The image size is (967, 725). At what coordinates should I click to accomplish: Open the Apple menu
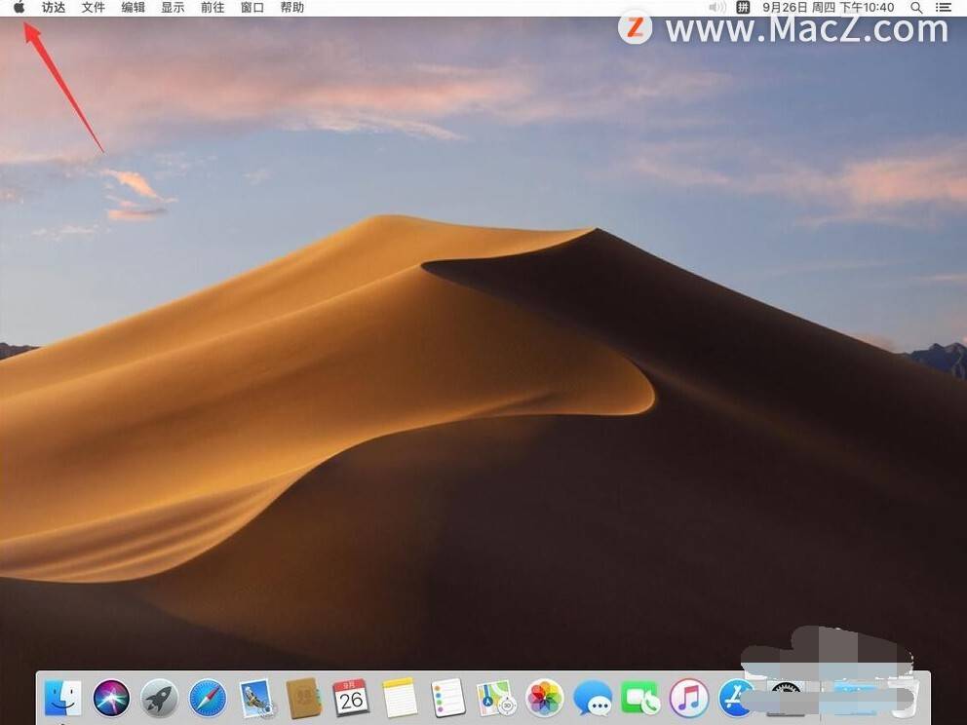(x=19, y=8)
